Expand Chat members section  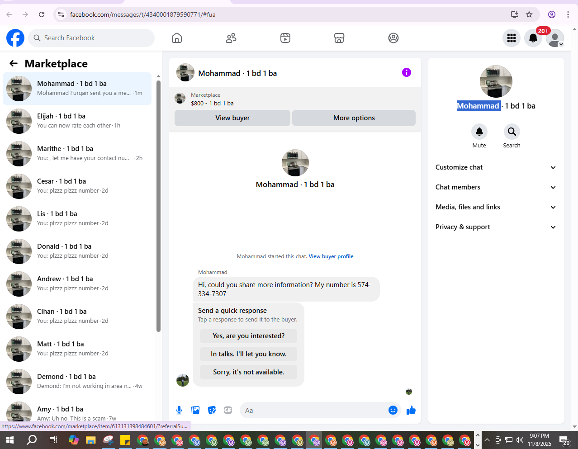pos(496,187)
